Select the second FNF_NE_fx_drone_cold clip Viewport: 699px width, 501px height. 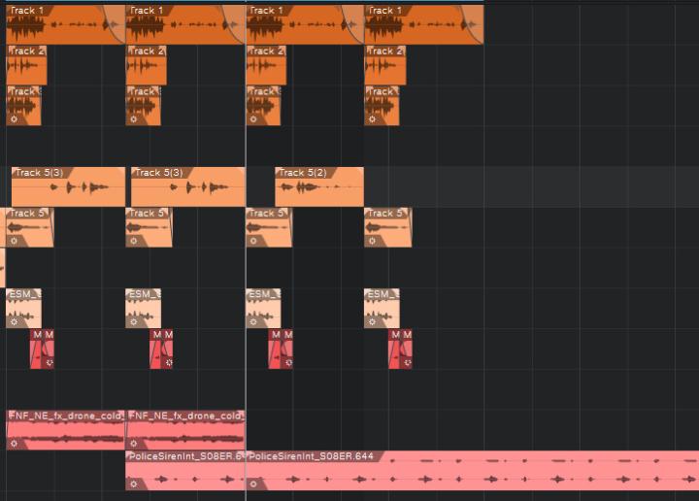coord(185,430)
